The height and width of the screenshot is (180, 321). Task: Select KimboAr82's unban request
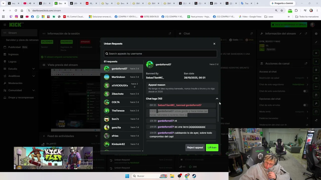pyautogui.click(x=122, y=144)
